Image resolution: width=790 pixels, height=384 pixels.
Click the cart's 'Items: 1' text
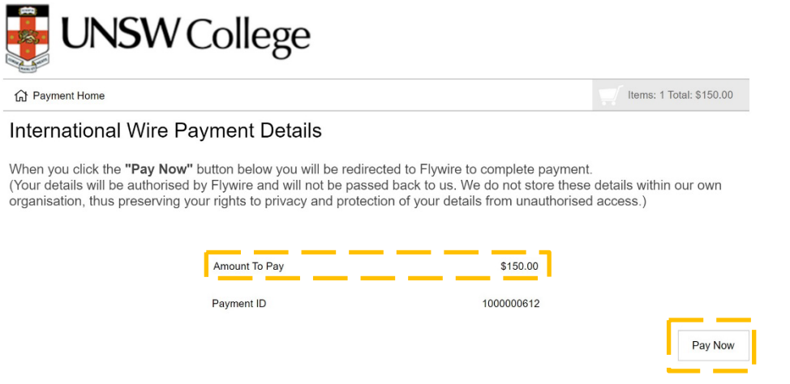click(646, 96)
